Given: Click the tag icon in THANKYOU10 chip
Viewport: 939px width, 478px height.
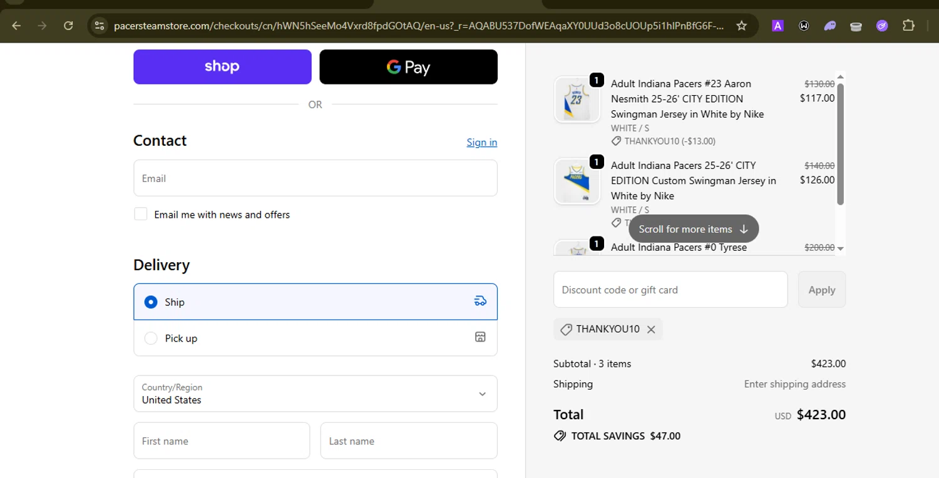Looking at the screenshot, I should pos(566,329).
